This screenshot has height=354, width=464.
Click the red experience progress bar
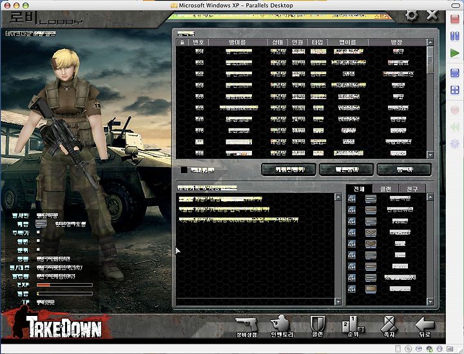pos(64,285)
